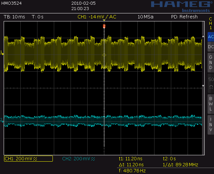Select AC coupling for channel 1
This screenshot has height=174, width=214.
(x=211, y=37)
